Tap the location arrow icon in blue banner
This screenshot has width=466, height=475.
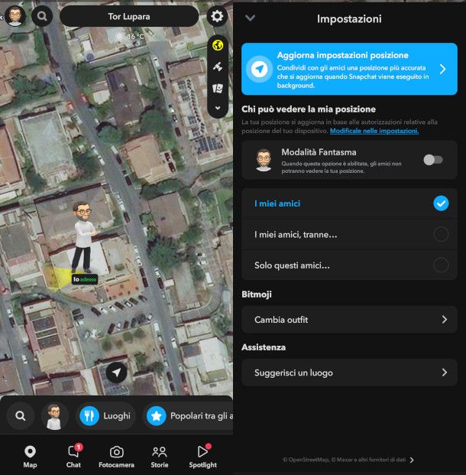tap(259, 69)
